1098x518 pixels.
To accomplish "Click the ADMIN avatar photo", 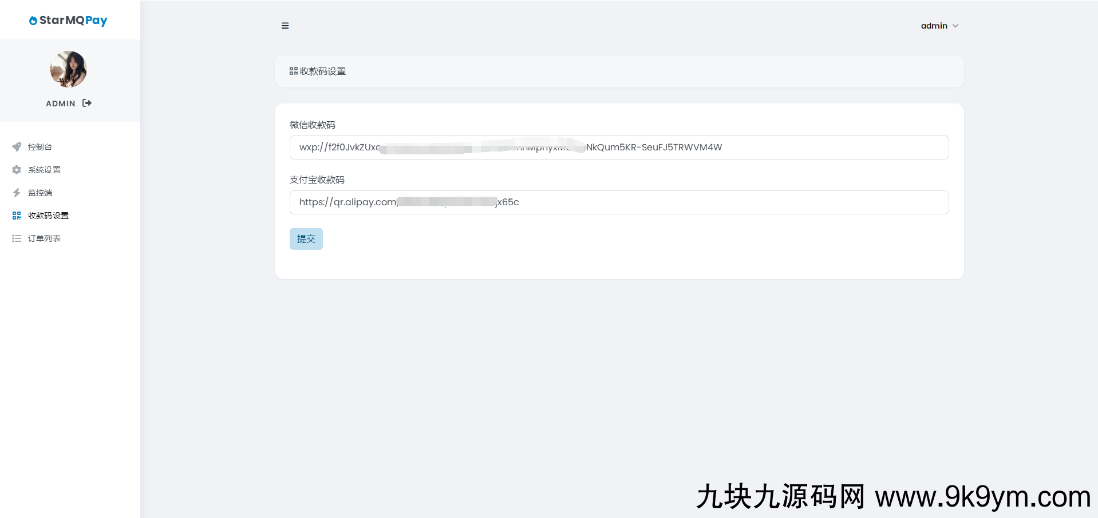I will pyautogui.click(x=68, y=69).
